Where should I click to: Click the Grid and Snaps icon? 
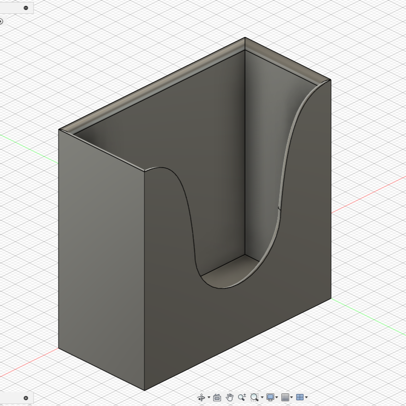[285, 397]
